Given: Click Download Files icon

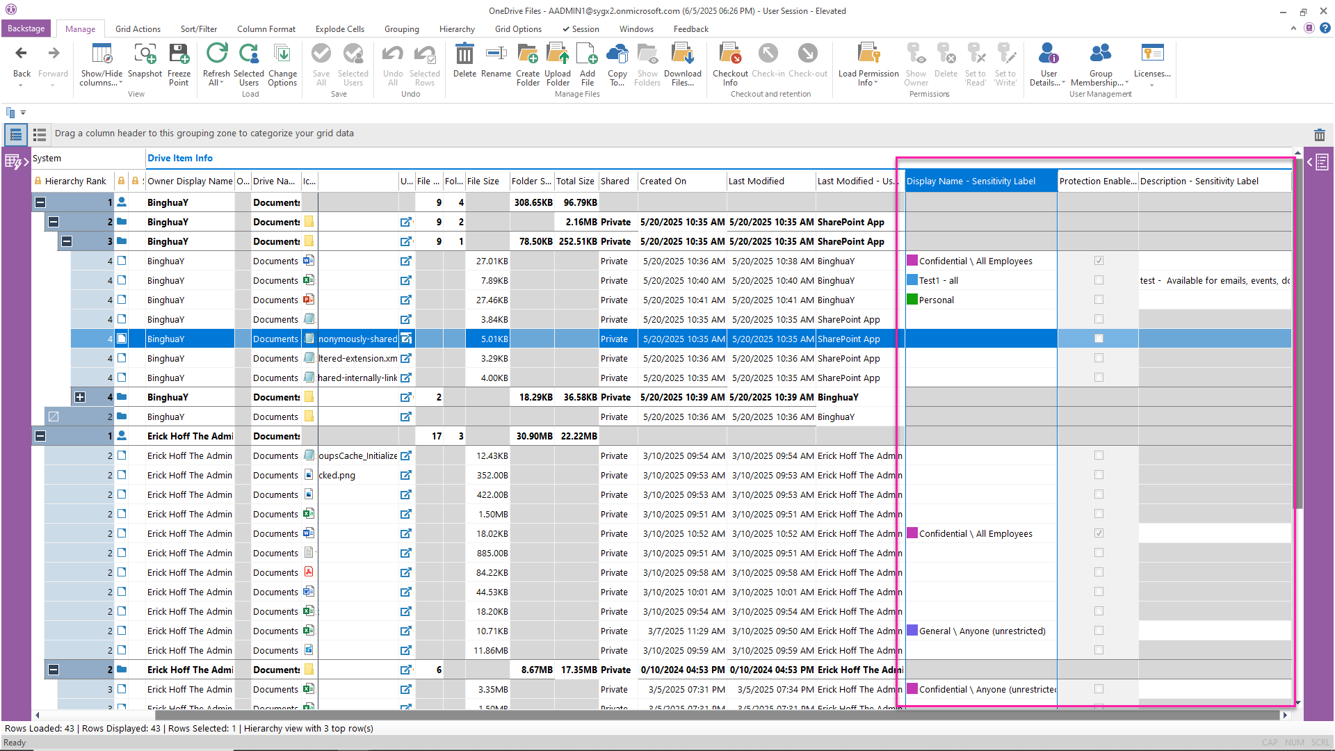Looking at the screenshot, I should pos(683,53).
